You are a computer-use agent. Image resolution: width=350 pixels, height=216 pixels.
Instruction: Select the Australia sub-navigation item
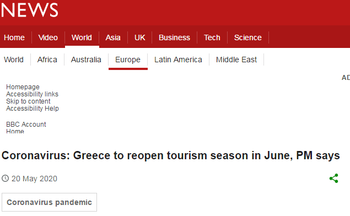pyautogui.click(x=86, y=60)
